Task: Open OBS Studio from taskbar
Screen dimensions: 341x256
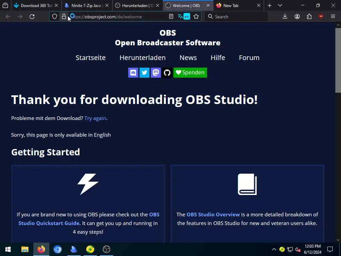Action: (106, 249)
